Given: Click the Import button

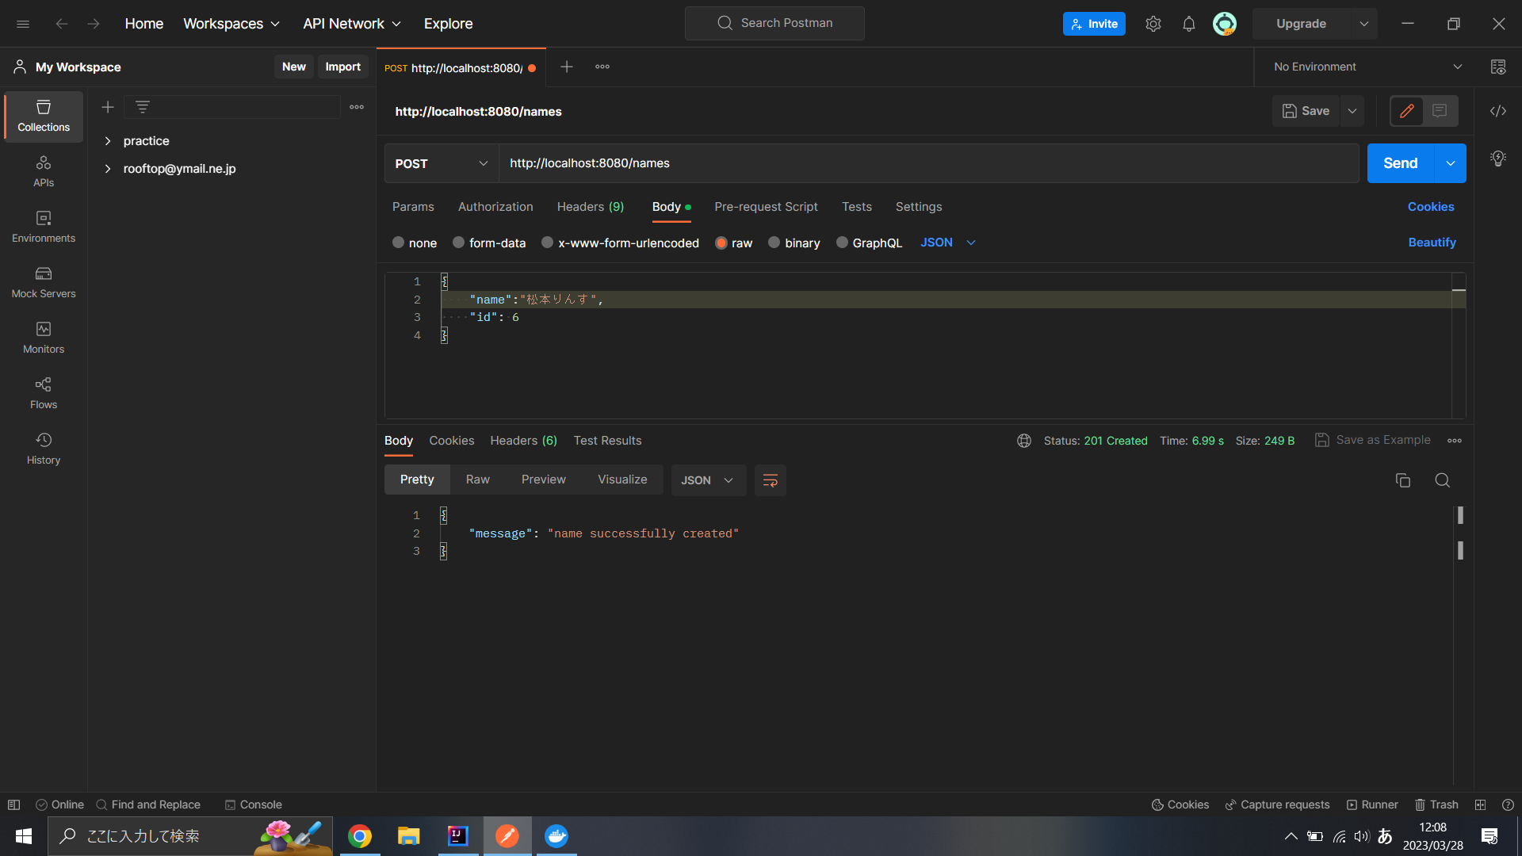Looking at the screenshot, I should [342, 67].
